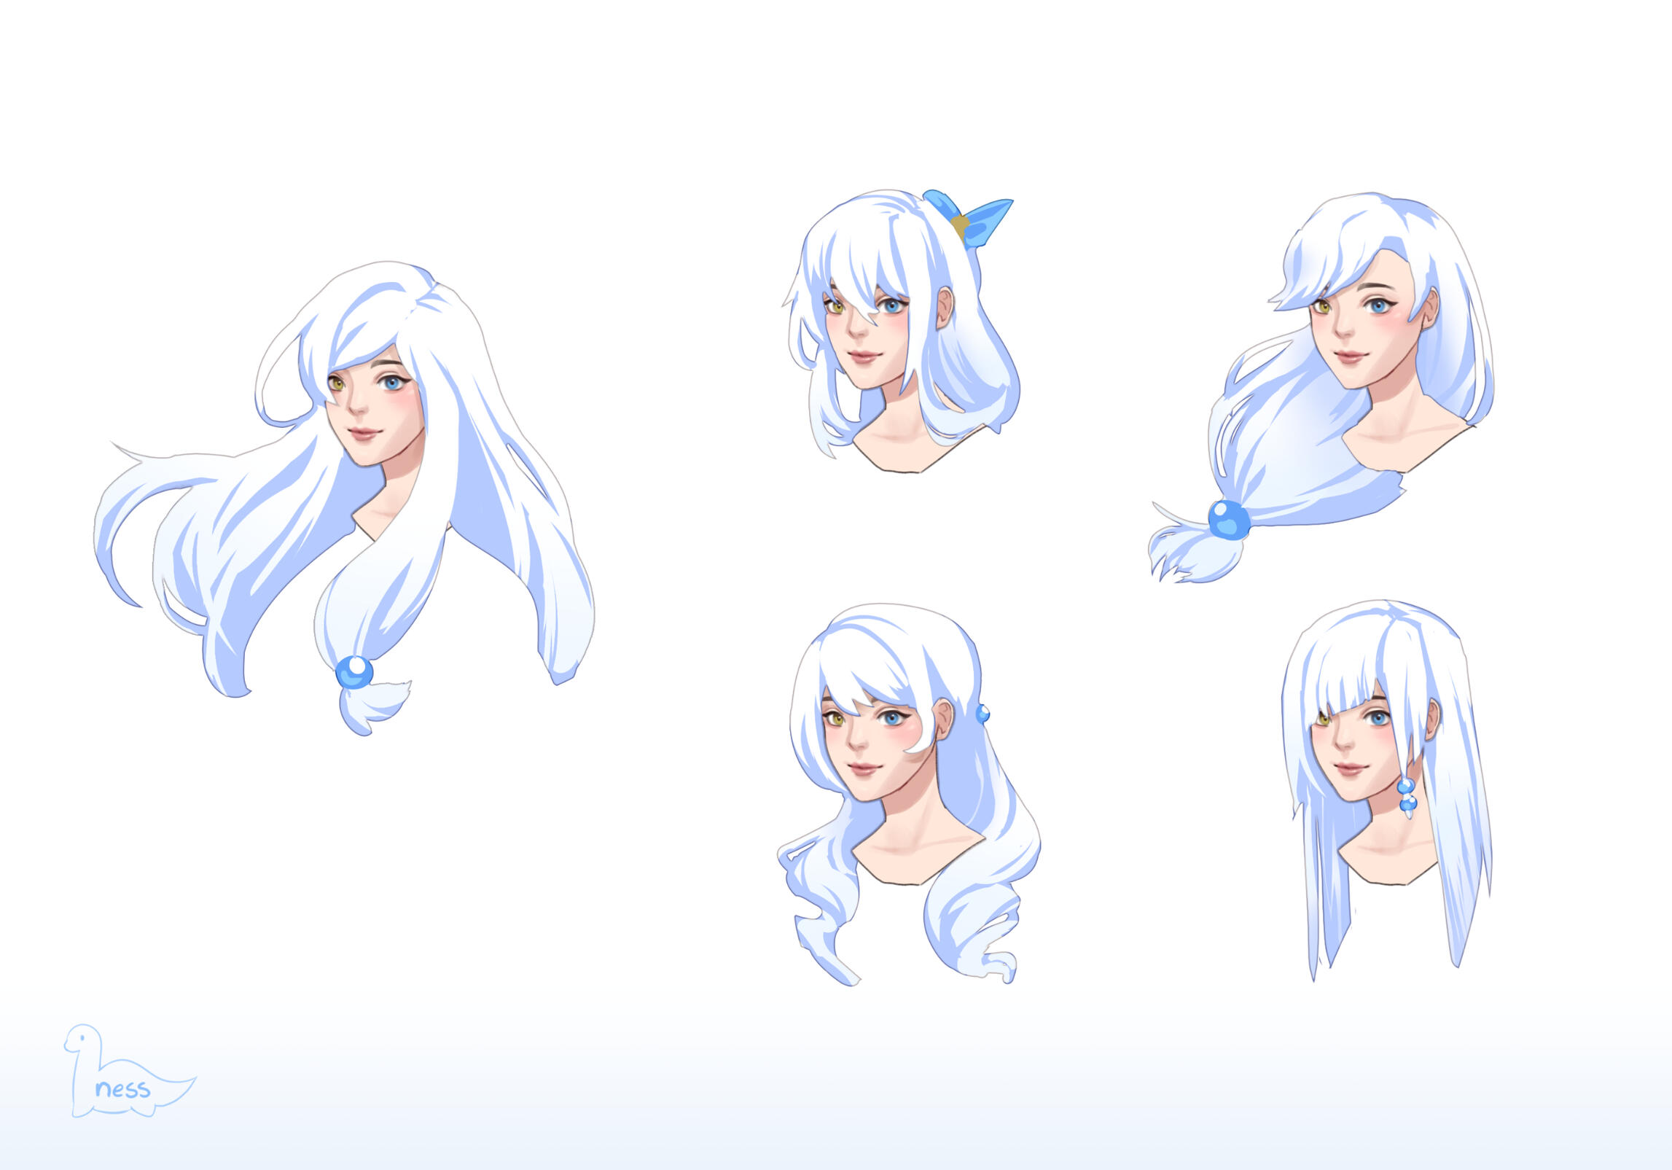This screenshot has width=1672, height=1170.
Task: Select the bead tying the side ponytail
Action: (x=1230, y=521)
